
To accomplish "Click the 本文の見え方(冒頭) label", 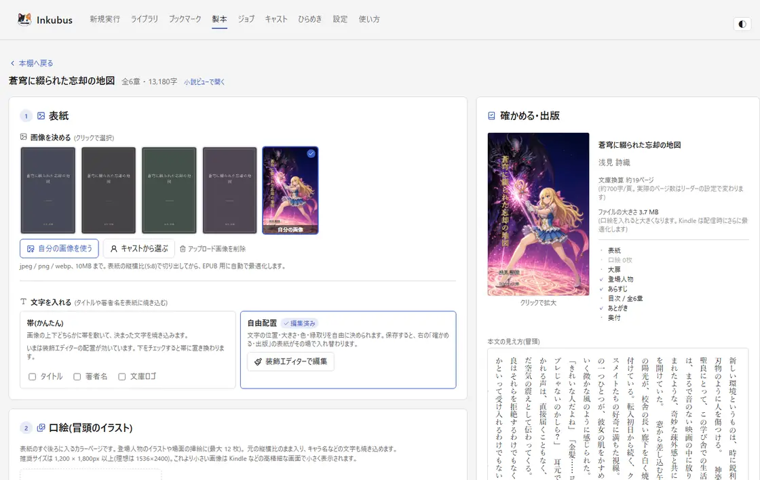I will (x=513, y=342).
